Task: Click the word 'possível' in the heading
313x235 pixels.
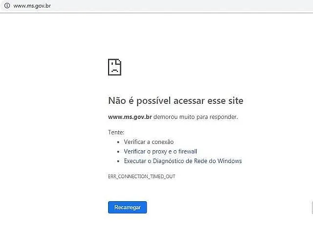Action: (x=153, y=101)
